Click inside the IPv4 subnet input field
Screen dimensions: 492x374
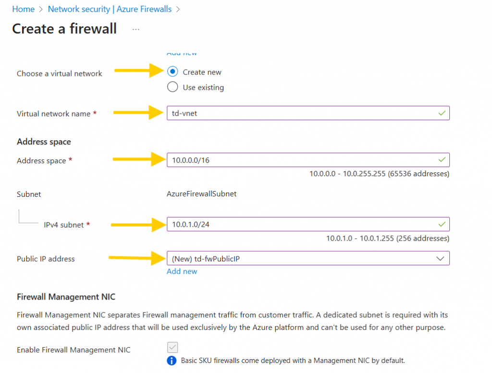coord(288,224)
